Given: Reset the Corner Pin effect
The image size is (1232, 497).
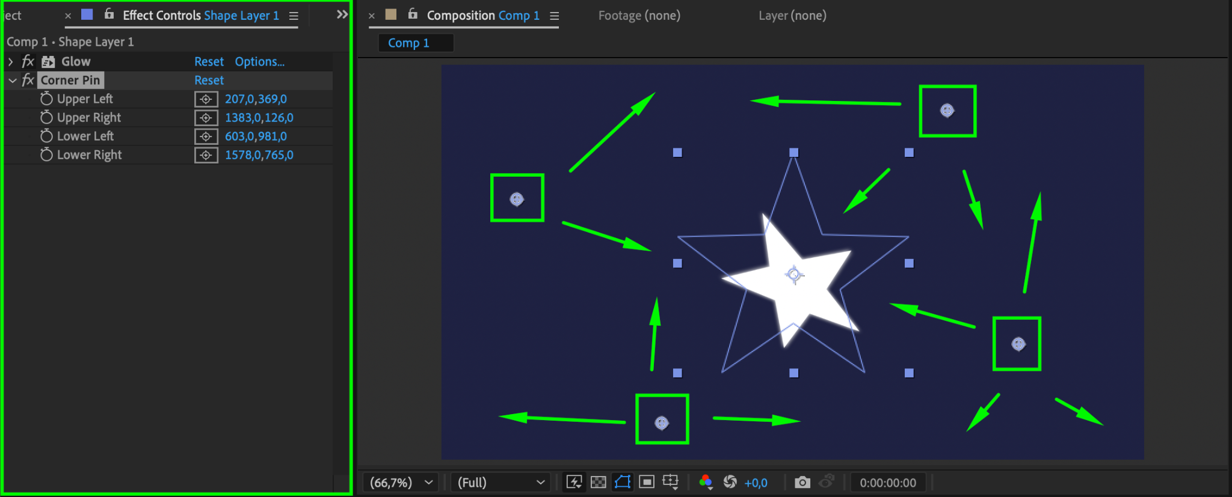Looking at the screenshot, I should (x=209, y=80).
